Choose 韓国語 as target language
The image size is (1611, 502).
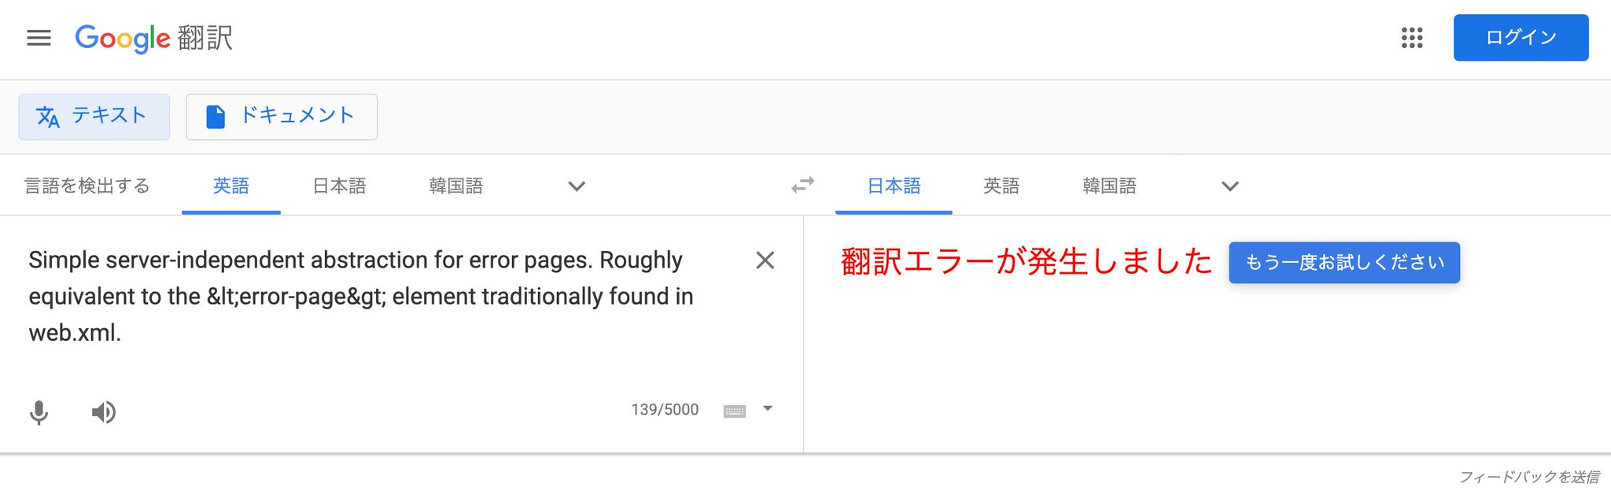pos(1109,186)
